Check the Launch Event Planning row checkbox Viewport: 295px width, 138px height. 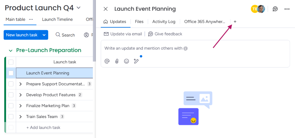11,73
